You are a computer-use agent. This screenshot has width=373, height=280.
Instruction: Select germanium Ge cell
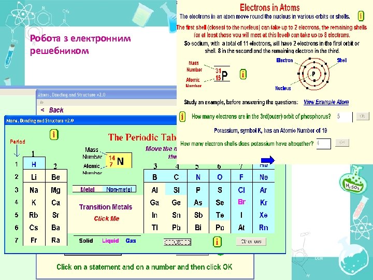pos(176,203)
